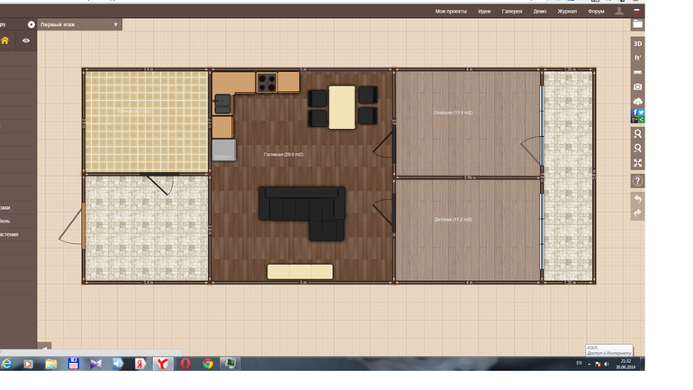Switch to 3D view
The image size is (693, 390).
[x=637, y=44]
